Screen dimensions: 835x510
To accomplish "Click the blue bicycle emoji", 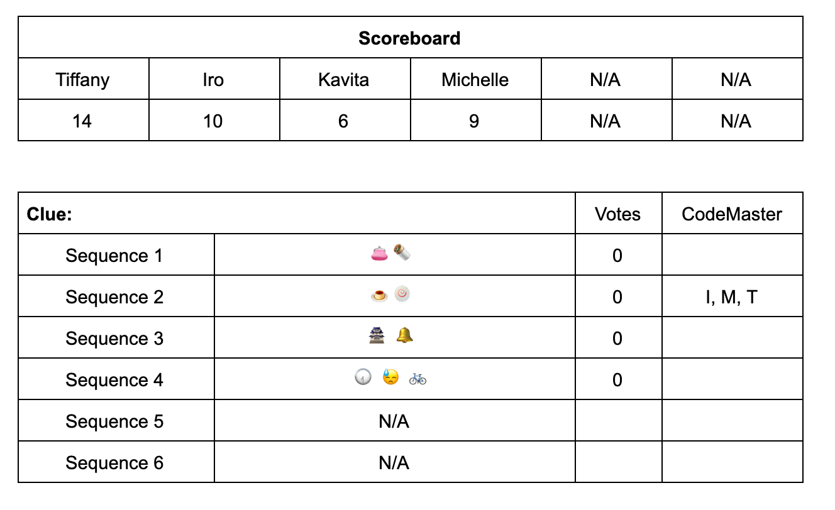I will coord(418,378).
